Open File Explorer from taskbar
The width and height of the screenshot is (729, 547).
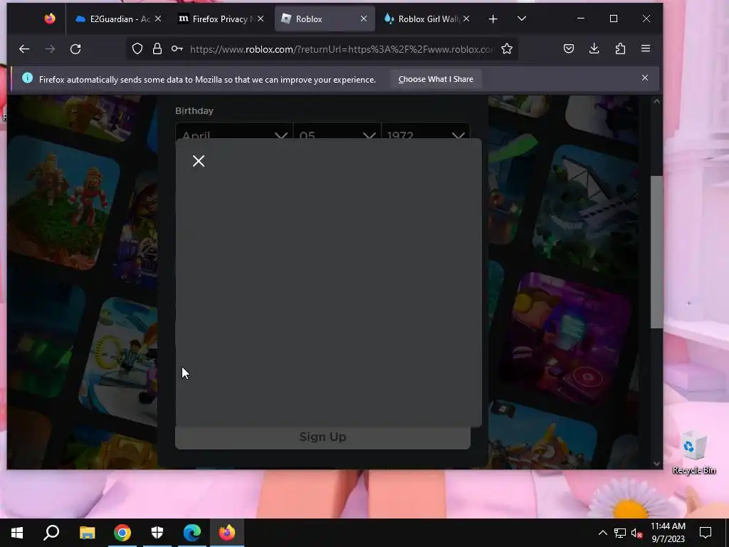pyautogui.click(x=87, y=533)
